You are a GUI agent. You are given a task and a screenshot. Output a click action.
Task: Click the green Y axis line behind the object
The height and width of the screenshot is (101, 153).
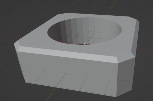tap(111, 7)
